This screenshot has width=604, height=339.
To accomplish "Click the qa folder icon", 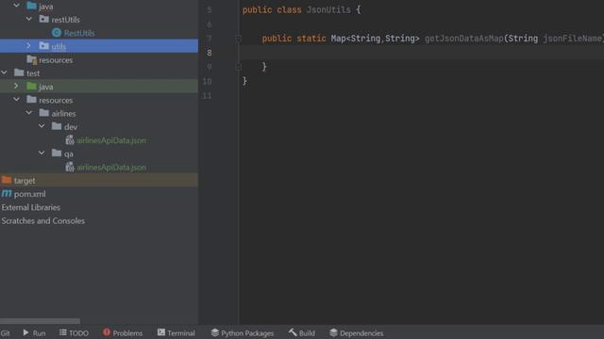I will [57, 153].
